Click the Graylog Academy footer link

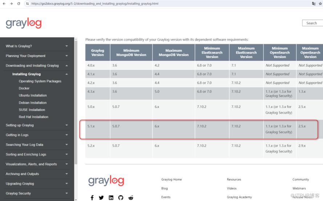tap(239, 197)
